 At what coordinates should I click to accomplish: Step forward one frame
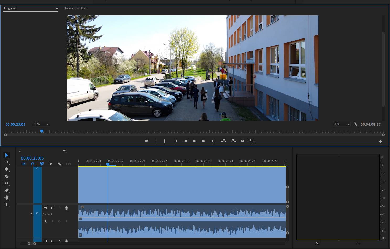(204, 141)
